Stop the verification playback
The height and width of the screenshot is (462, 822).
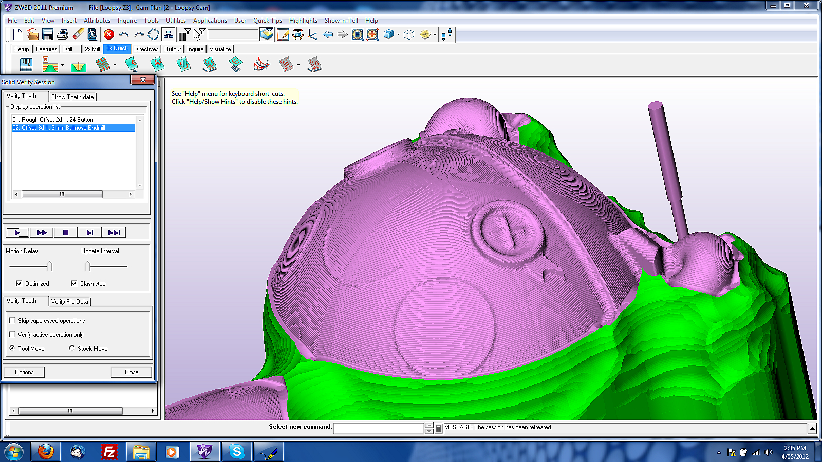pos(66,233)
